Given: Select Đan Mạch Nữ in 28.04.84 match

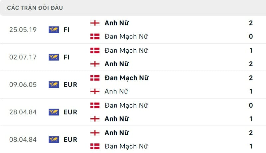Looking at the screenshot, I should click(126, 105).
